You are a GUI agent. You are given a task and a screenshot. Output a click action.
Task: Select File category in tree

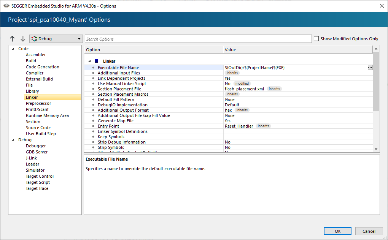pyautogui.click(x=29, y=85)
